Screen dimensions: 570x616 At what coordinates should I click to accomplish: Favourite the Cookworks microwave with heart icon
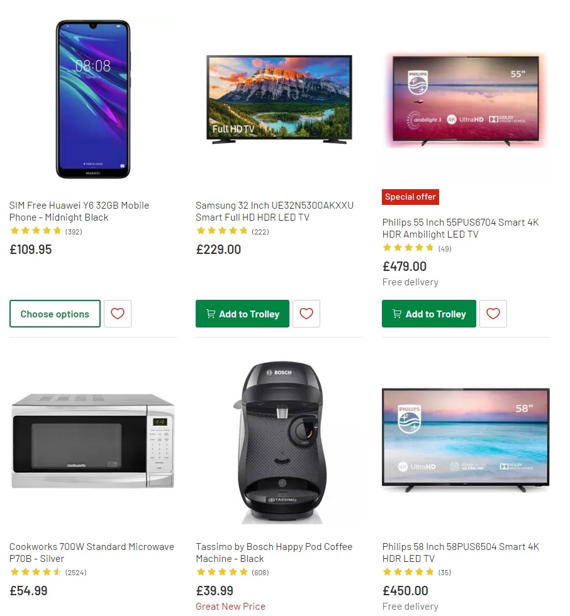tap(118, 613)
